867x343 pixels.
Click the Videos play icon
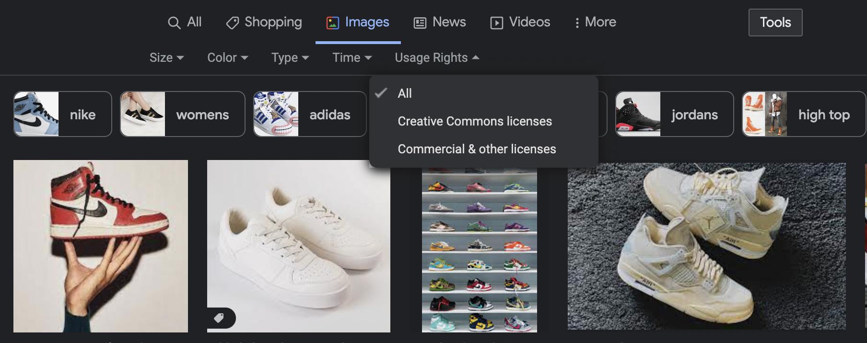(x=497, y=23)
